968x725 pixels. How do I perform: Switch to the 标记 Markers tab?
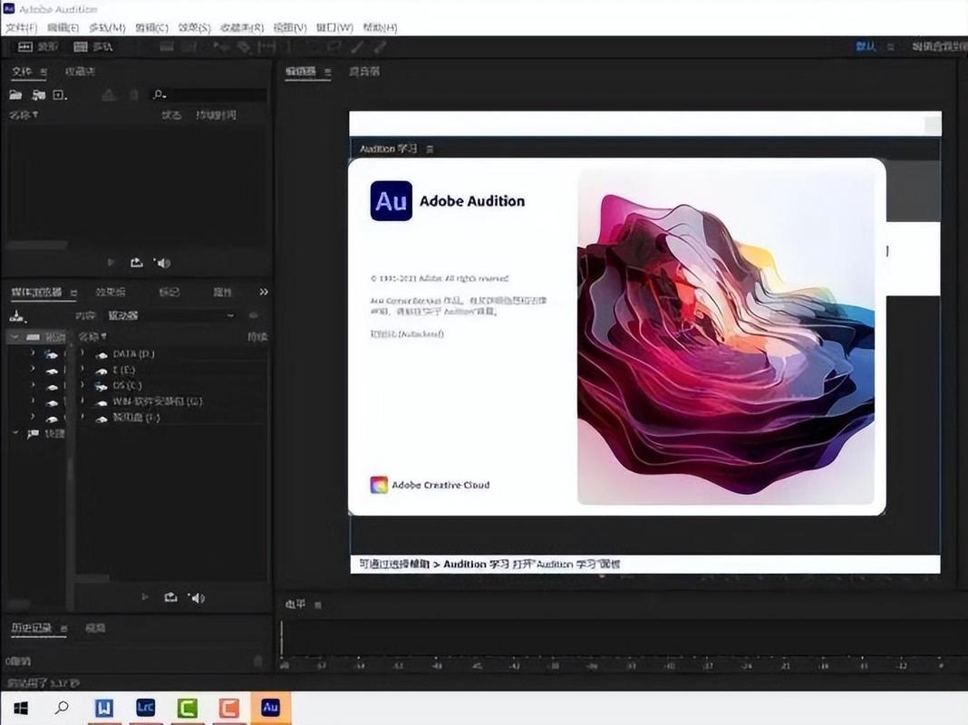tap(169, 292)
